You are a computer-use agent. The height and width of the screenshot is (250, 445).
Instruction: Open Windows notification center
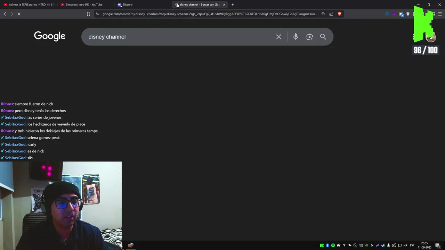tap(438, 245)
